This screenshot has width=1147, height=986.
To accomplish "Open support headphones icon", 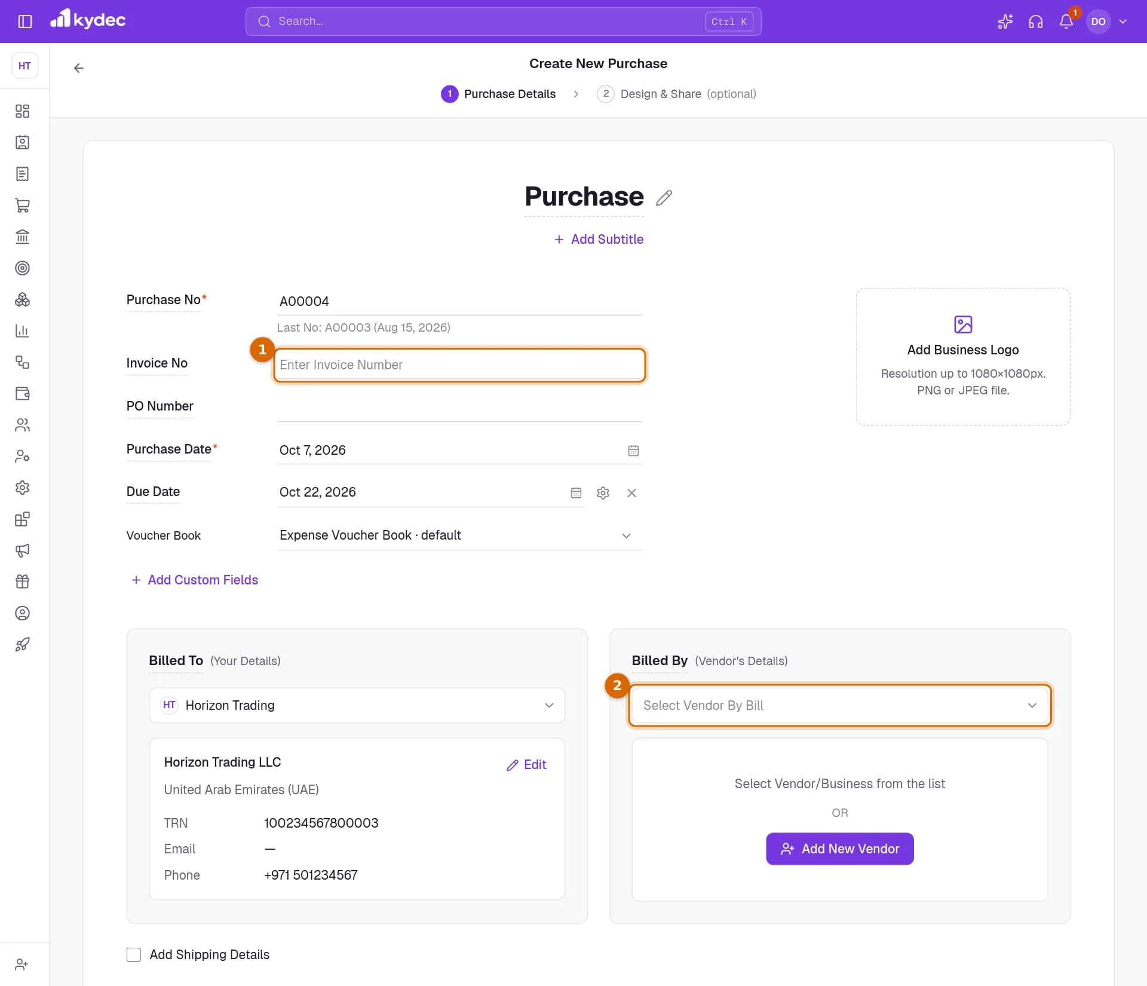I will point(1035,22).
